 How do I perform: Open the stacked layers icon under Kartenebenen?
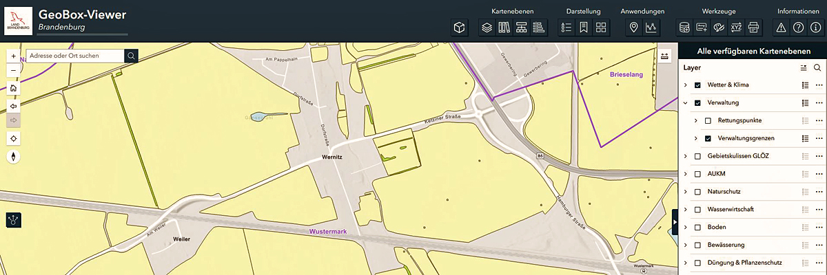pyautogui.click(x=487, y=27)
